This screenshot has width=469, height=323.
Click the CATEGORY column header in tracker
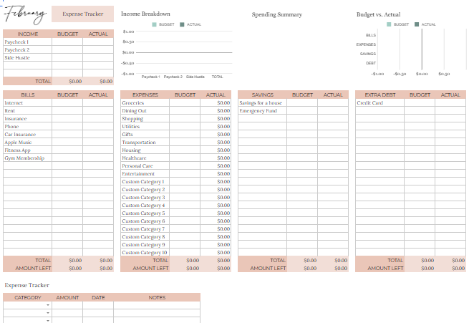[x=28, y=298]
